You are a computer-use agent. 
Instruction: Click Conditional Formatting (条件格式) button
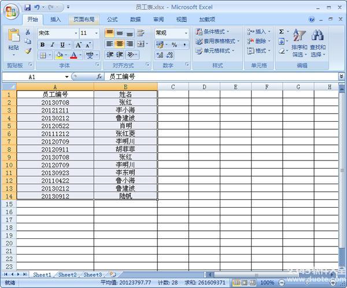[x=213, y=32]
